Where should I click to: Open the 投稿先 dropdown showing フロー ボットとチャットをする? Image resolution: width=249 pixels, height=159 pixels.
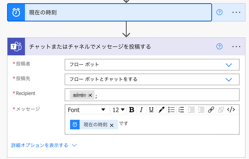click(152, 79)
